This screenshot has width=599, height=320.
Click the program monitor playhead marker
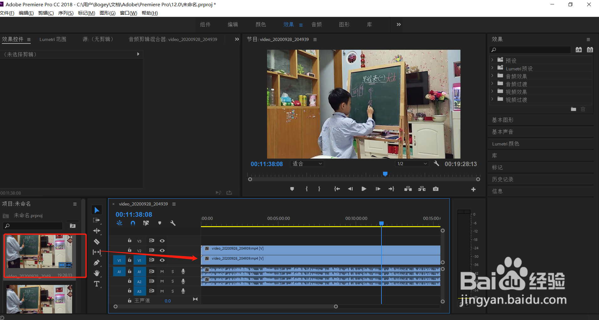385,174
